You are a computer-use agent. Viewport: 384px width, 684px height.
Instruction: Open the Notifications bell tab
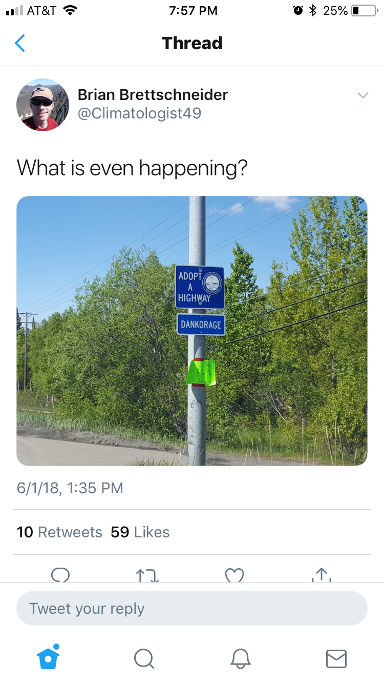coord(240,658)
